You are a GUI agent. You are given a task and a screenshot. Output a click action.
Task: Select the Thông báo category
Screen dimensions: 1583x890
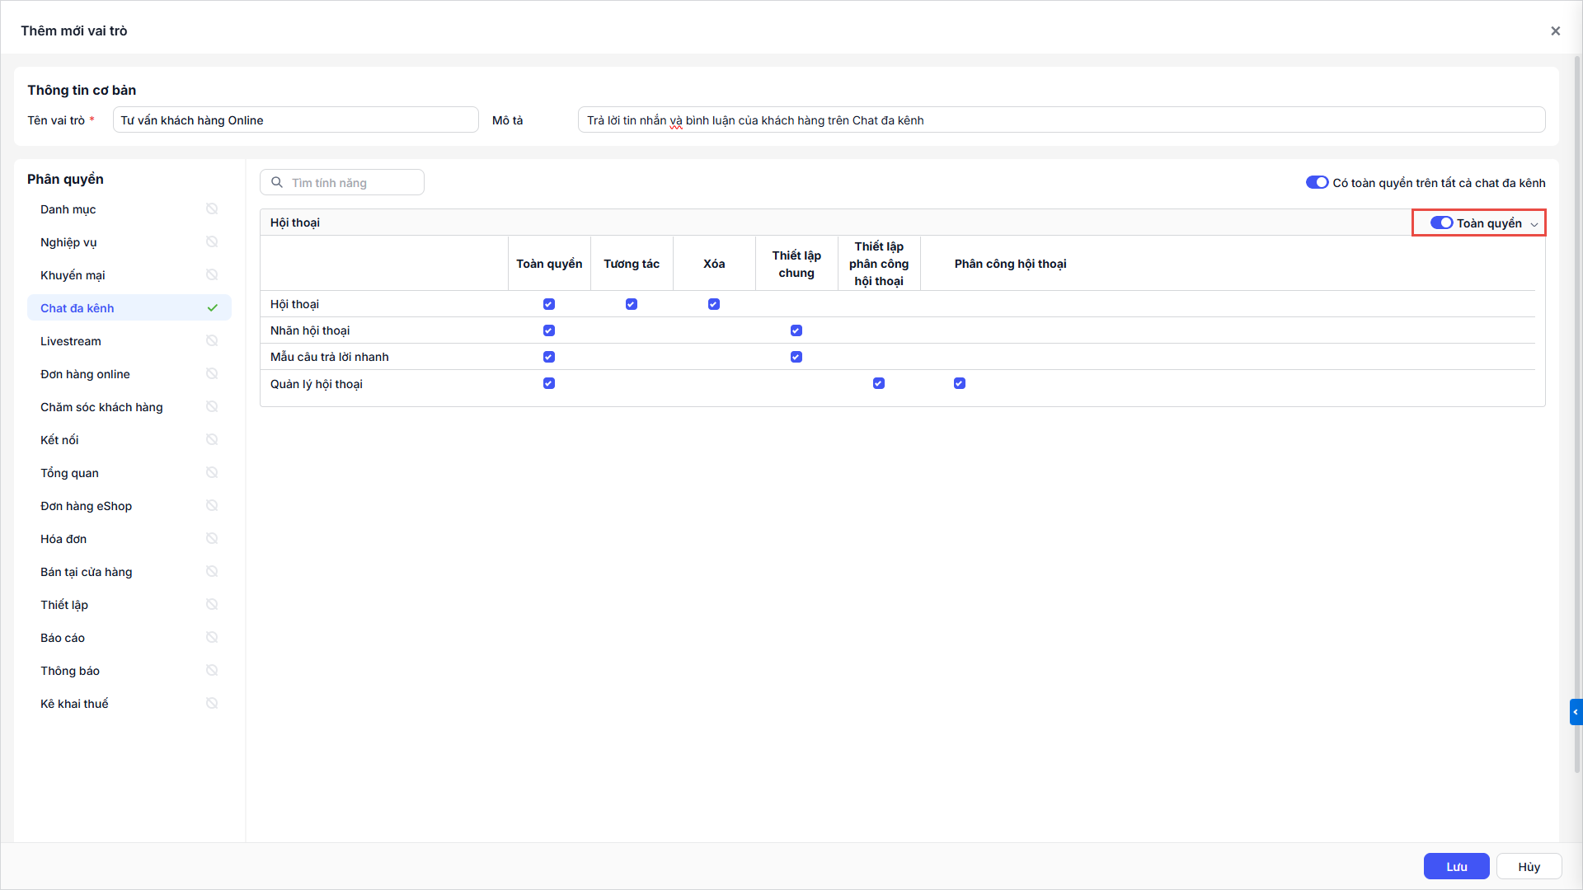click(x=129, y=671)
